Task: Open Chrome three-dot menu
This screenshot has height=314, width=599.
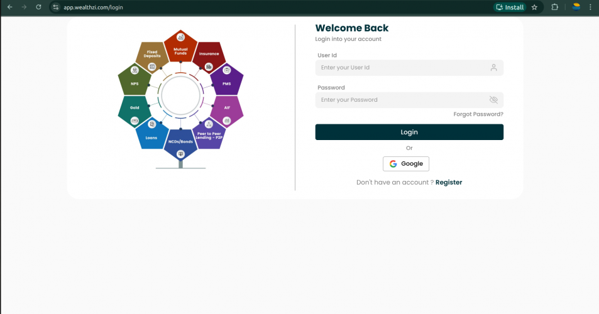Action: 590,8
